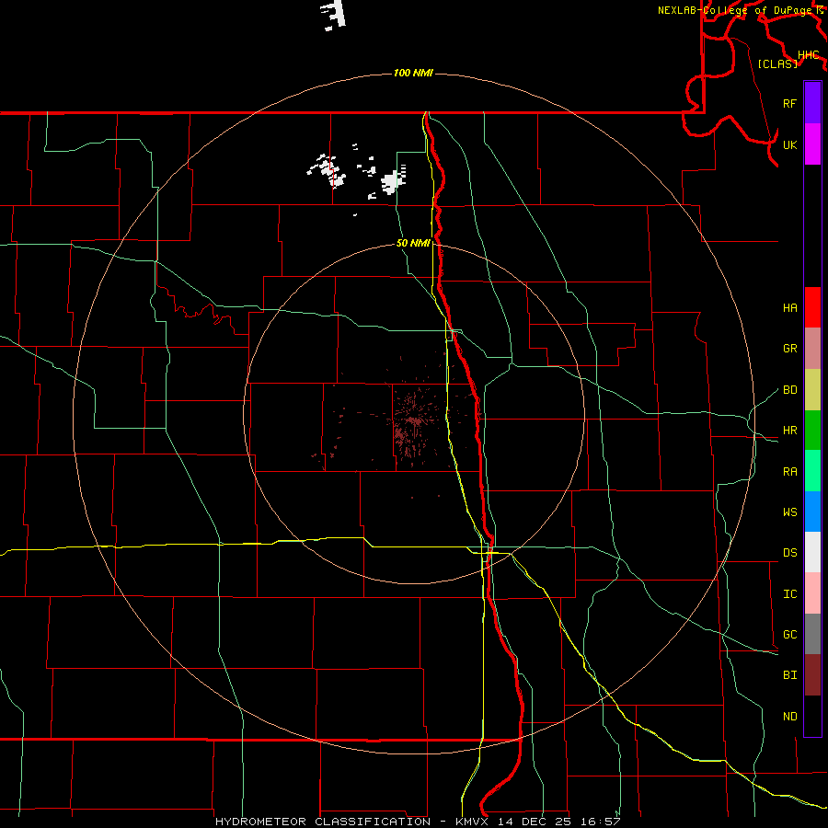828x828 pixels.
Task: Click the HA red legend swatch
Action: click(x=812, y=307)
